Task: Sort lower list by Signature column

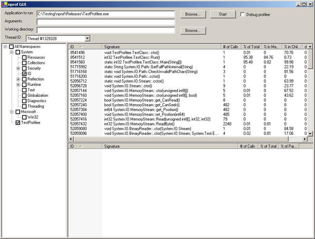Action: coord(170,146)
